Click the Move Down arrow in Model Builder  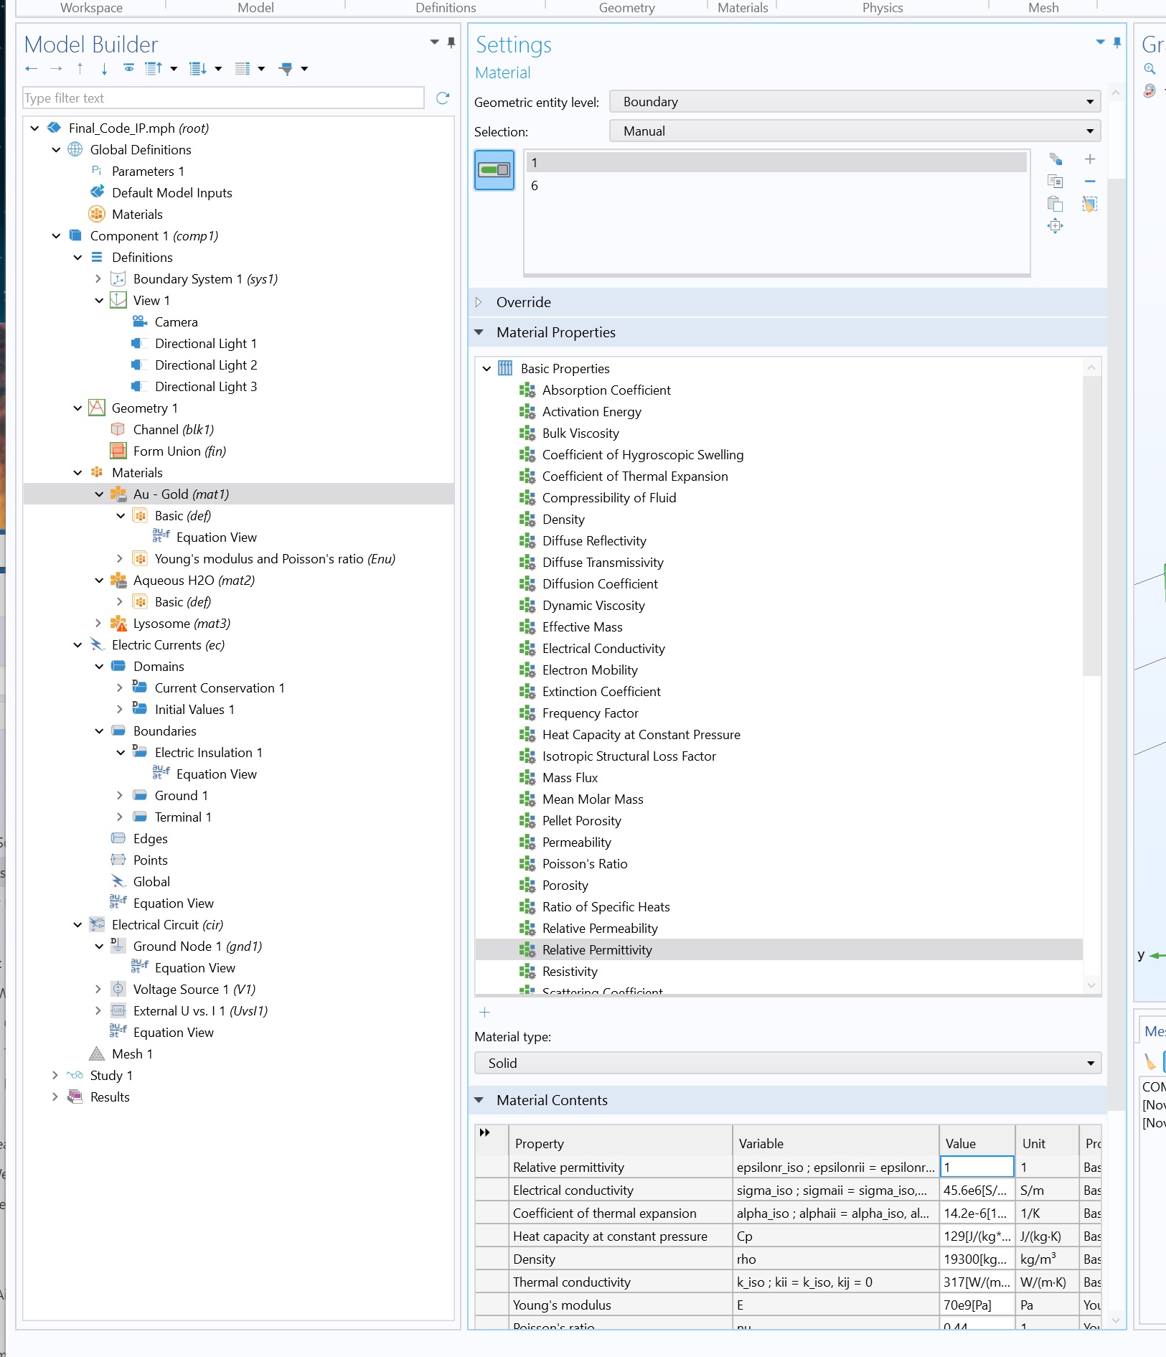tap(104, 69)
